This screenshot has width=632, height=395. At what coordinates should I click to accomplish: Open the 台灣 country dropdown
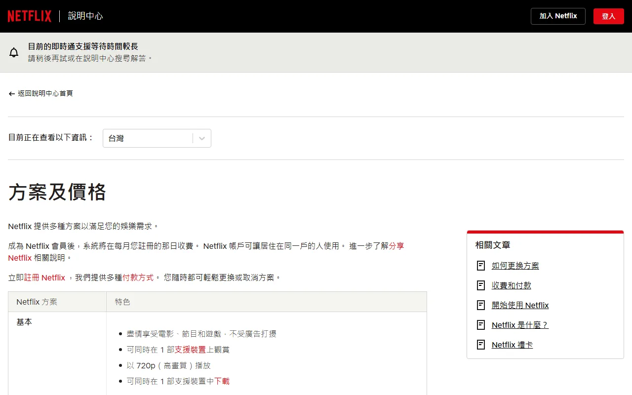tap(157, 138)
